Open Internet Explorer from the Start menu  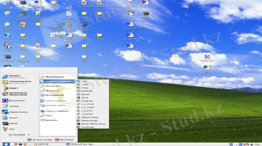(14, 76)
